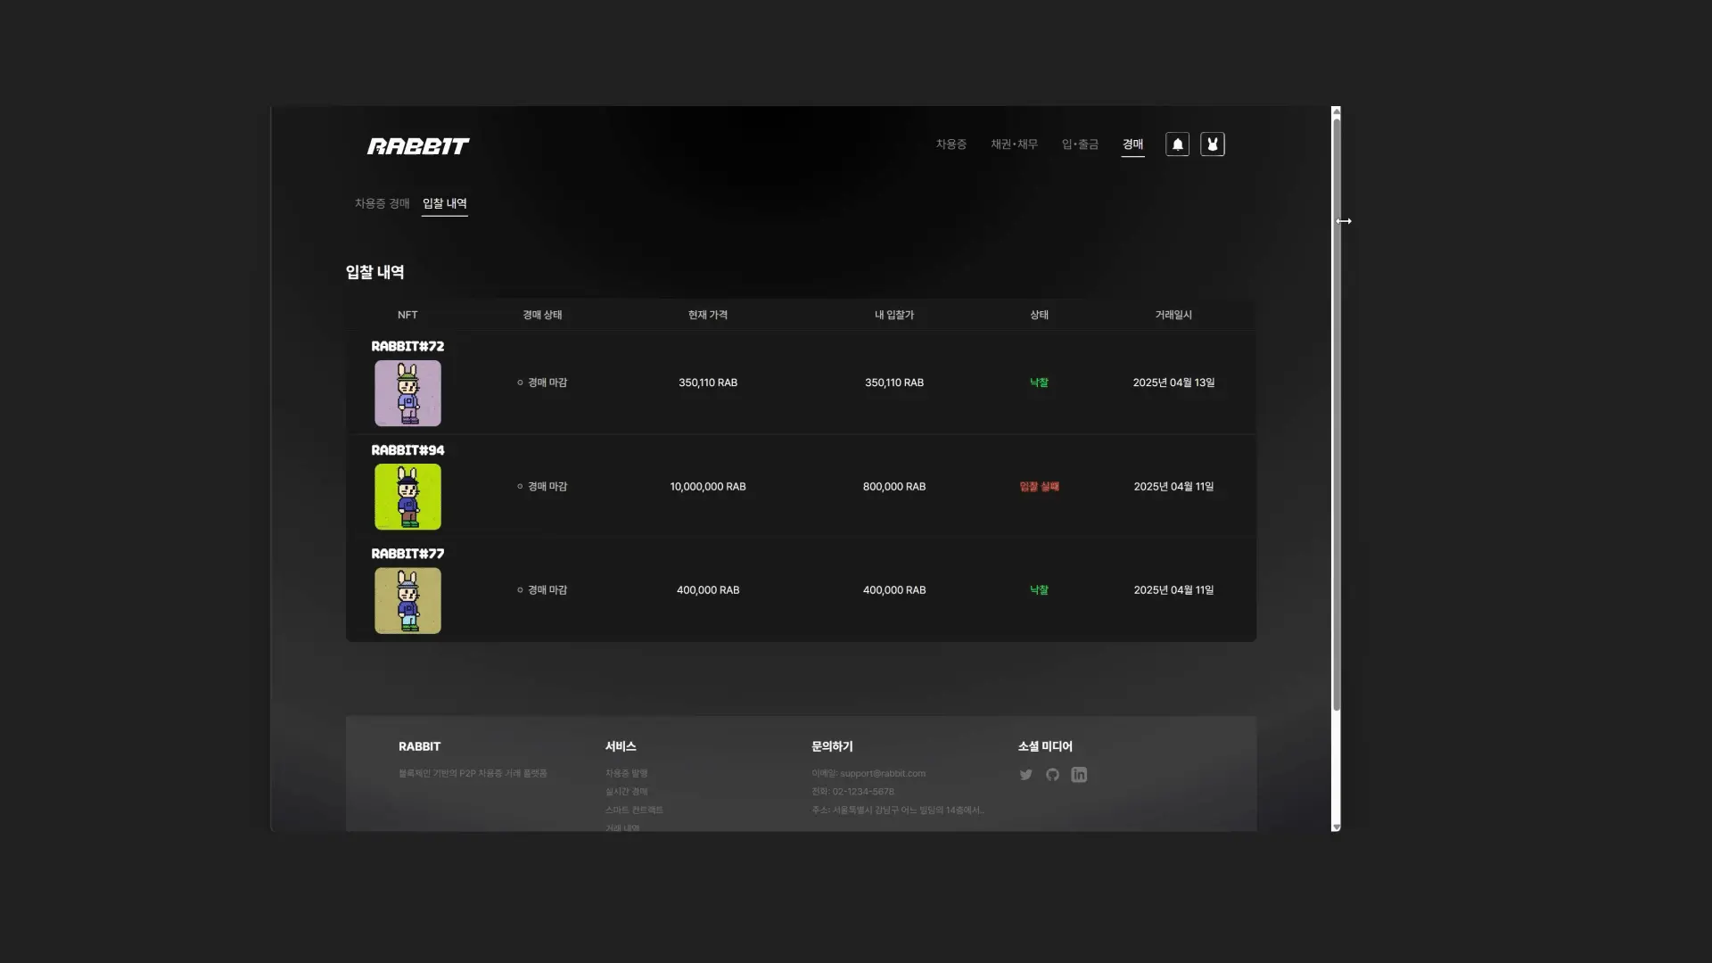Open the GitHub icon link

pos(1052,775)
